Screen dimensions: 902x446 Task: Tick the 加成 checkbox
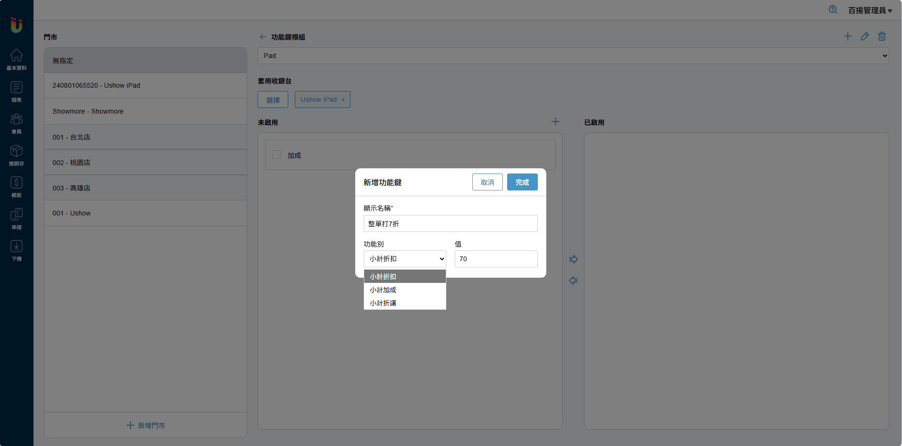click(x=276, y=155)
